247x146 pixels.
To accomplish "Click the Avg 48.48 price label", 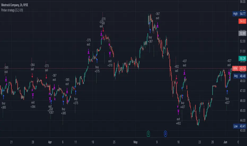I will (240, 76).
